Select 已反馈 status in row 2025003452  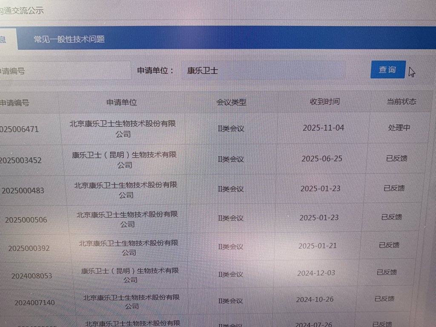[397, 158]
